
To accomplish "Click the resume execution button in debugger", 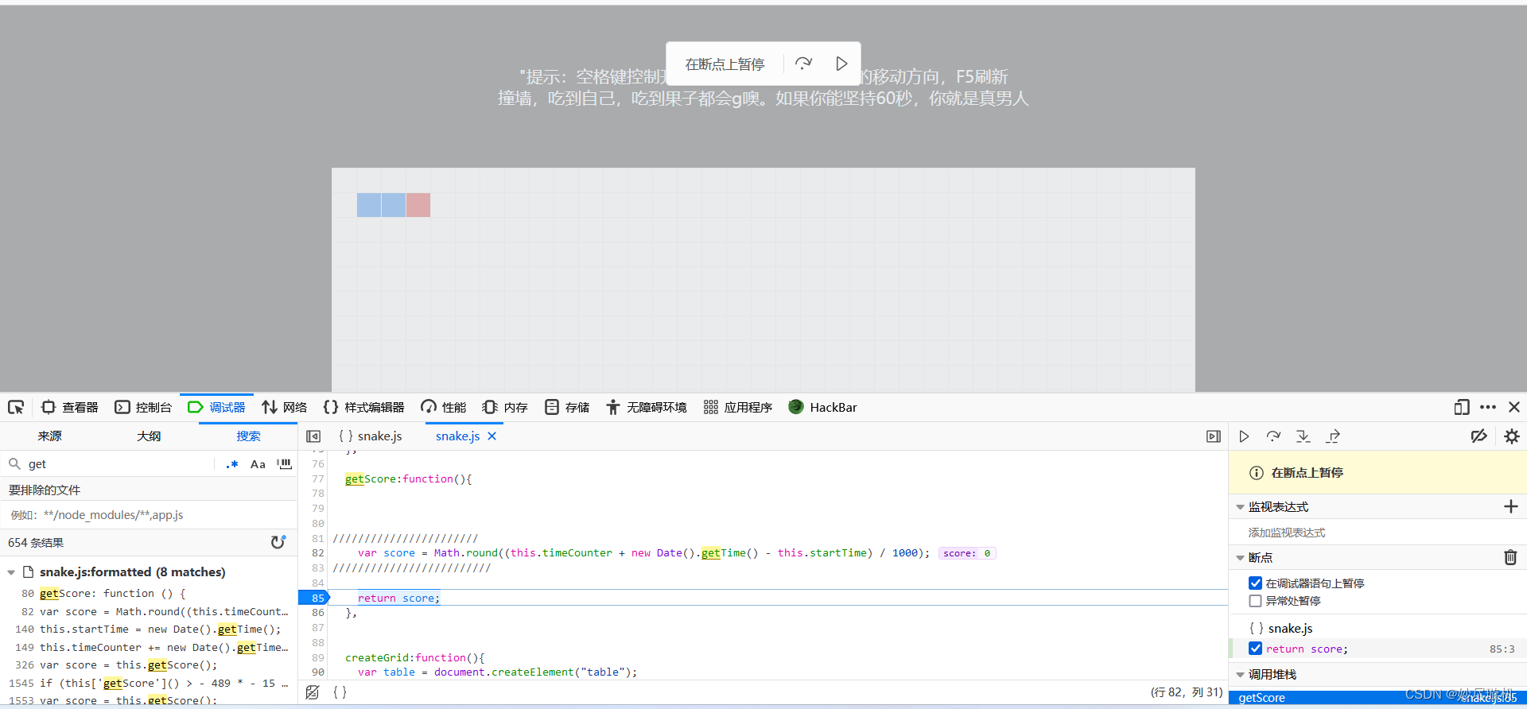I will tap(1244, 436).
